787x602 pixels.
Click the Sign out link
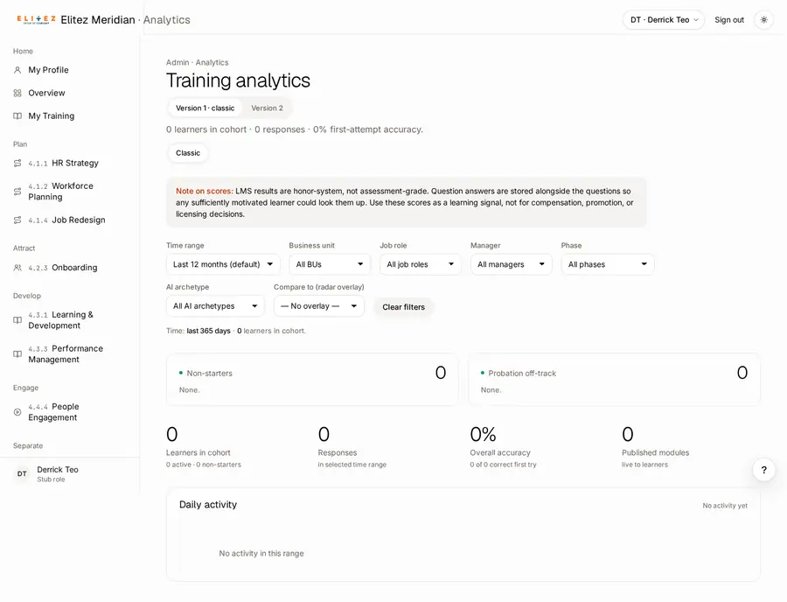[x=729, y=20]
